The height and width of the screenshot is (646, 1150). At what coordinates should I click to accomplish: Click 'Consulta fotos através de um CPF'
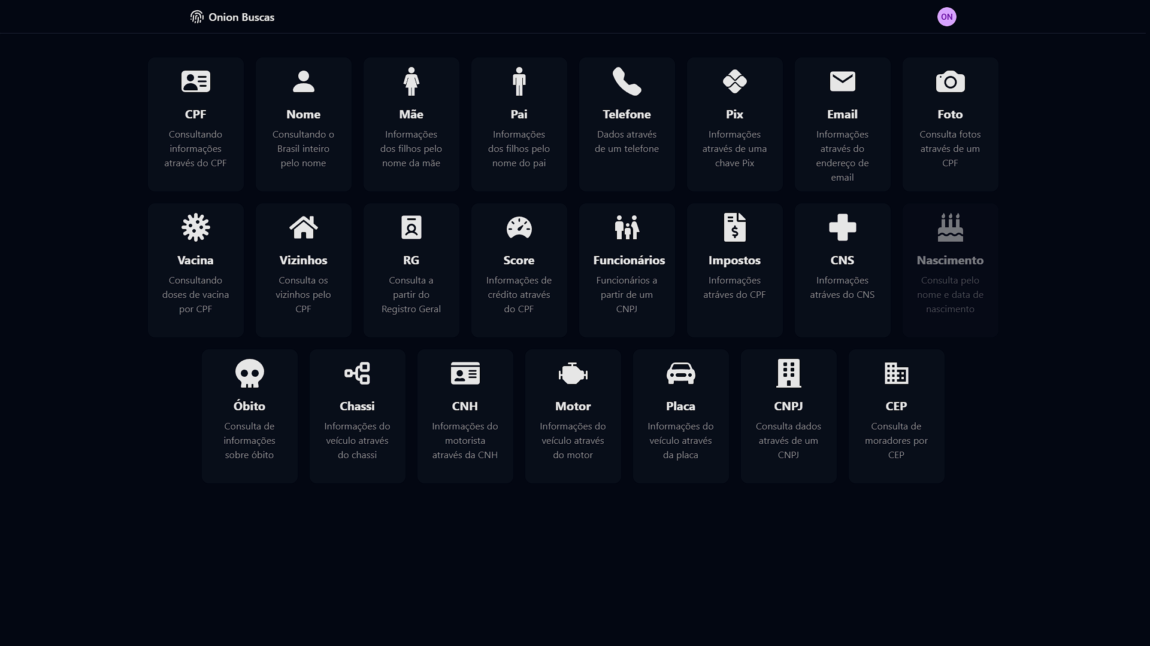[x=951, y=149]
